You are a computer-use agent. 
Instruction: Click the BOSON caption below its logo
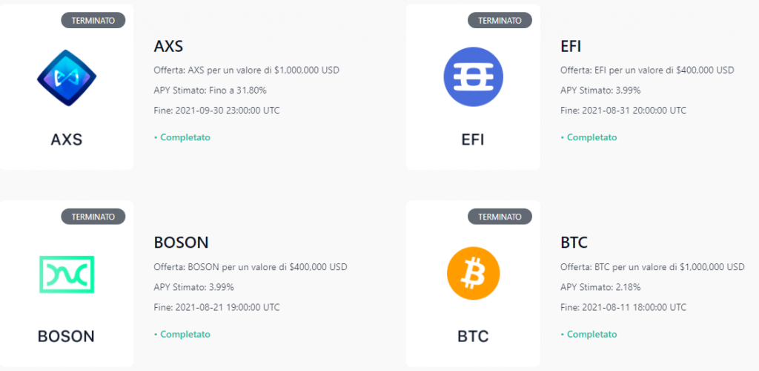click(x=66, y=336)
